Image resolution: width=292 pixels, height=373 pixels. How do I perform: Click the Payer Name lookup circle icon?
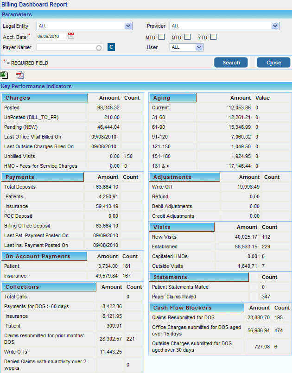click(99, 47)
